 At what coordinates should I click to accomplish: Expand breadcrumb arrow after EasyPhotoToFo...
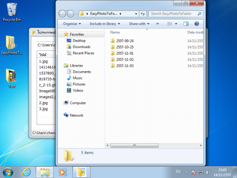(120, 14)
